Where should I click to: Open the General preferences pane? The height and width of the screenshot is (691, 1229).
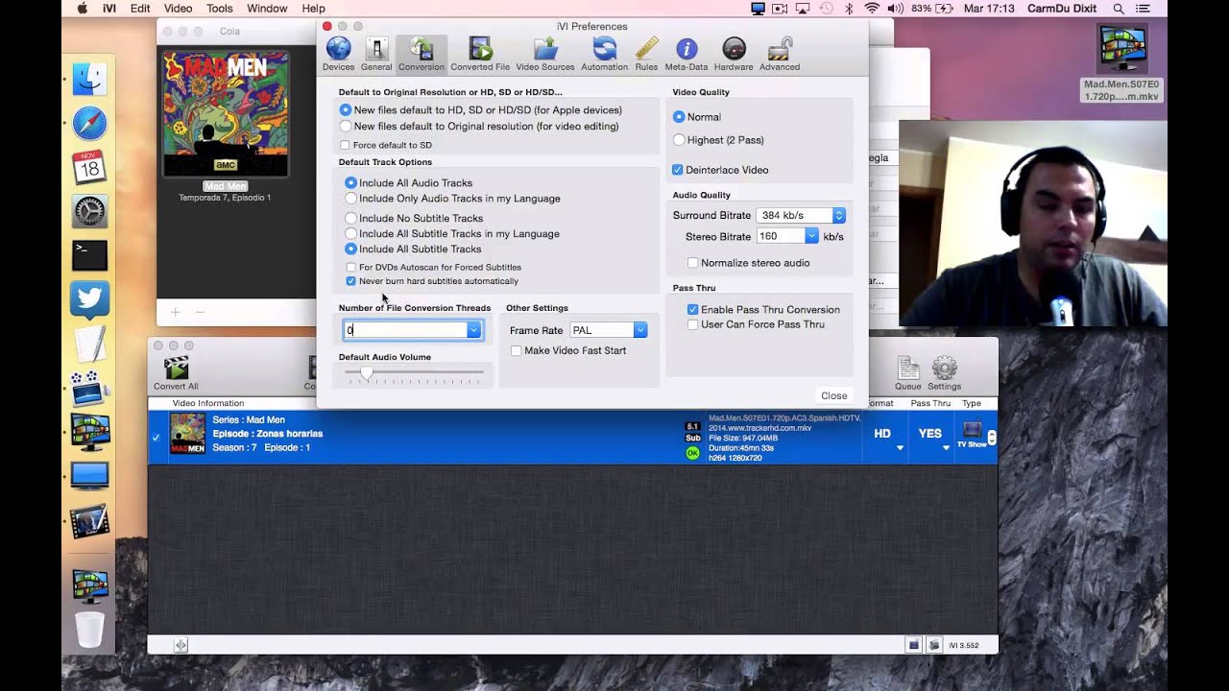coord(376,54)
